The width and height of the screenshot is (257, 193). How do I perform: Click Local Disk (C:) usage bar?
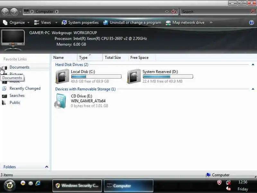click(x=96, y=77)
